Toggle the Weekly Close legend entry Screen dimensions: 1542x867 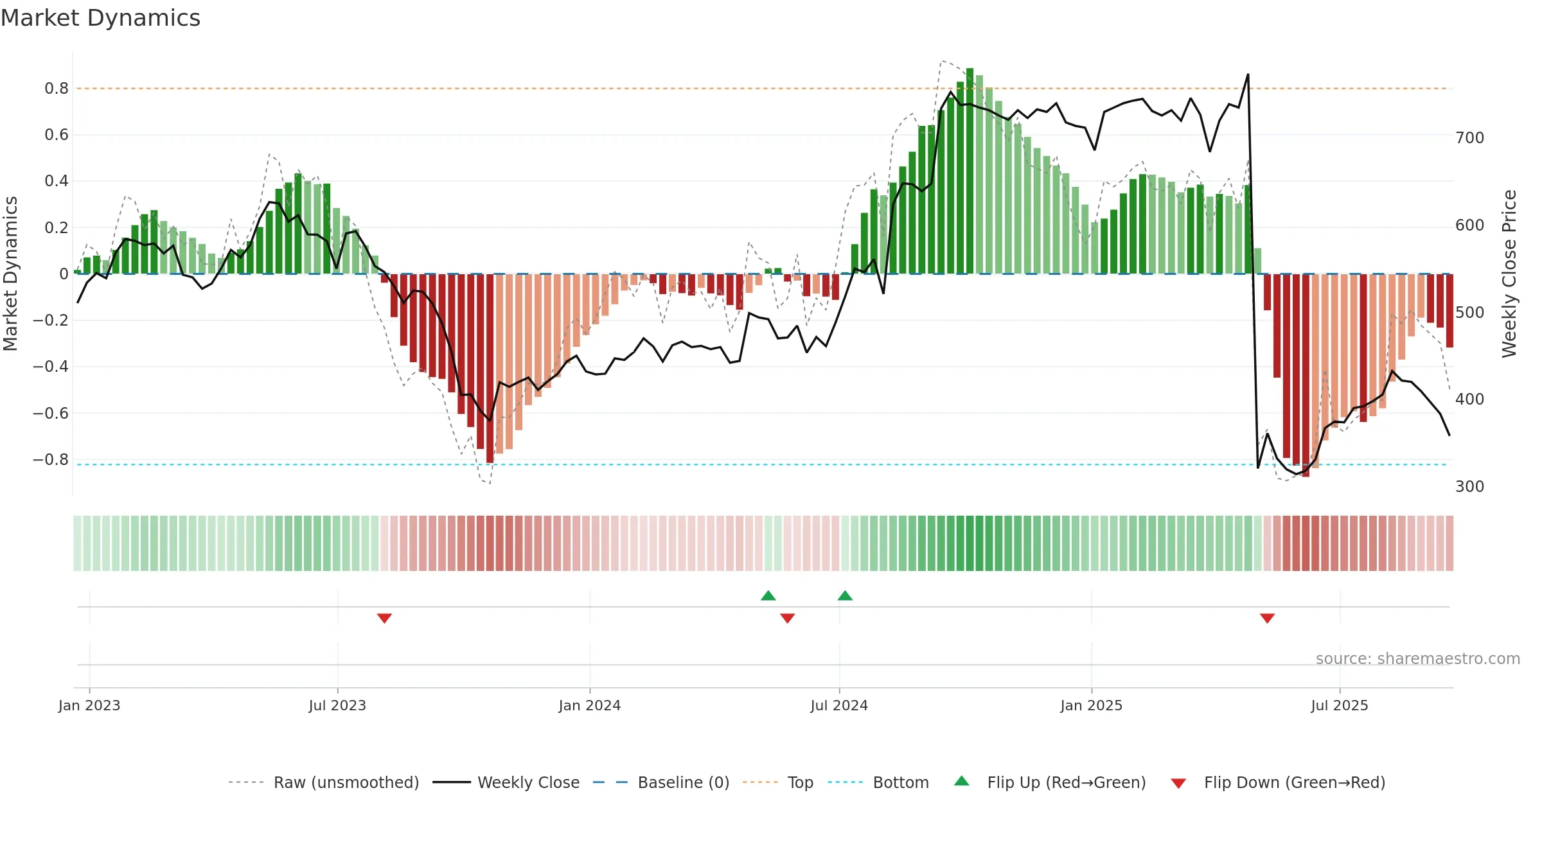[506, 782]
